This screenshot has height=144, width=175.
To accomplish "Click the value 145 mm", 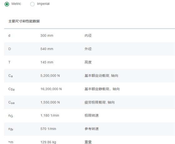I will 47,62.
